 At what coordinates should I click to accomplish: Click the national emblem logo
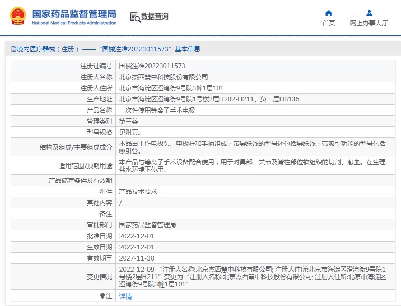(x=18, y=16)
